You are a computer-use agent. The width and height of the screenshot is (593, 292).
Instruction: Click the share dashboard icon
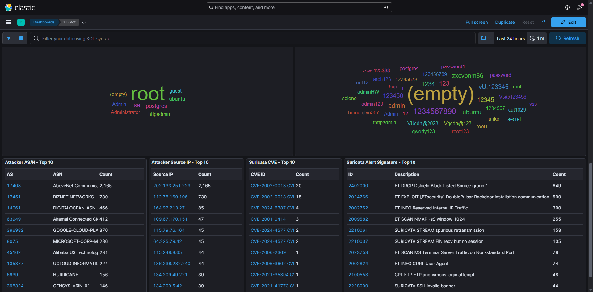coord(544,22)
